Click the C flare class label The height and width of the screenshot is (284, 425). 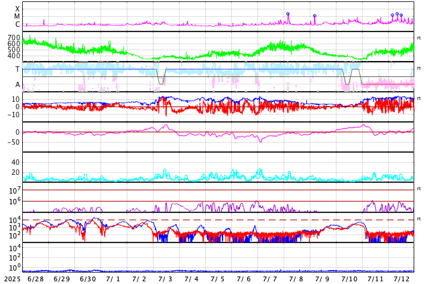pyautogui.click(x=17, y=24)
